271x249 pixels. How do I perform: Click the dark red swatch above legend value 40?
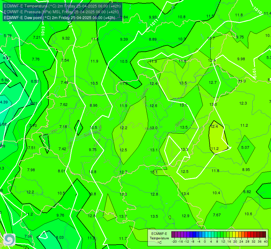pyautogui.click(x=264, y=235)
